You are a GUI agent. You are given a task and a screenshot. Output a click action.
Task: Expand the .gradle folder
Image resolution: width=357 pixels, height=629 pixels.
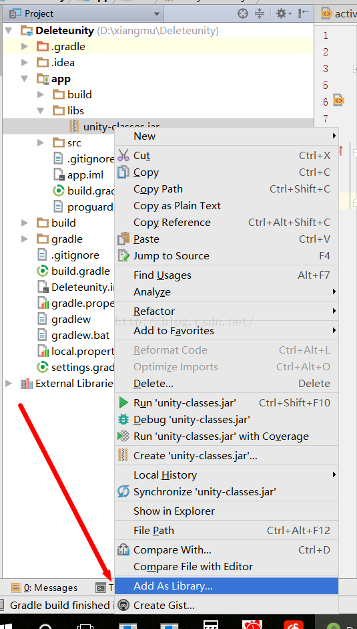pos(25,47)
